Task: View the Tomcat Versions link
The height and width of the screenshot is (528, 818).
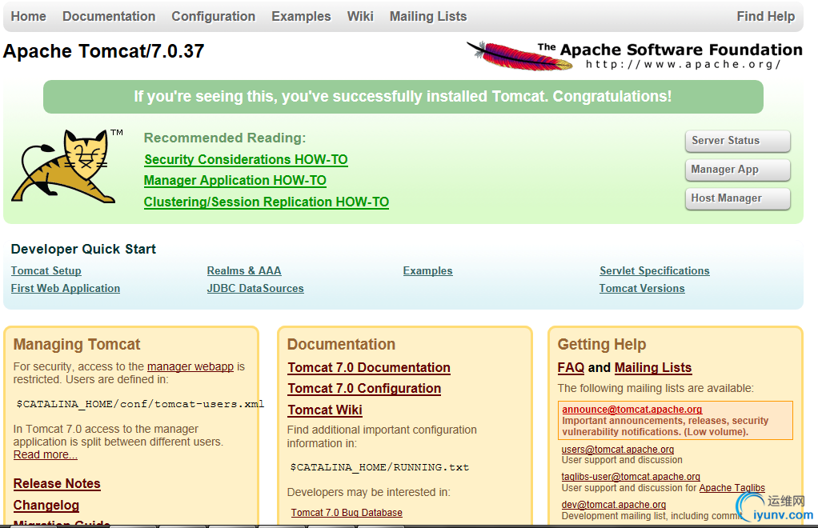Action: (x=642, y=288)
